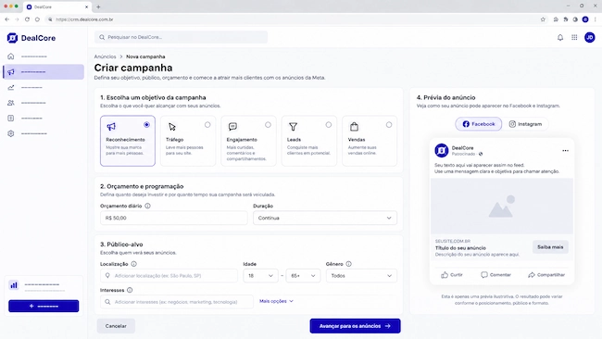Open the megaphone ads icon in the sidebar
Viewport: 602px width, 339px height.
[11, 72]
